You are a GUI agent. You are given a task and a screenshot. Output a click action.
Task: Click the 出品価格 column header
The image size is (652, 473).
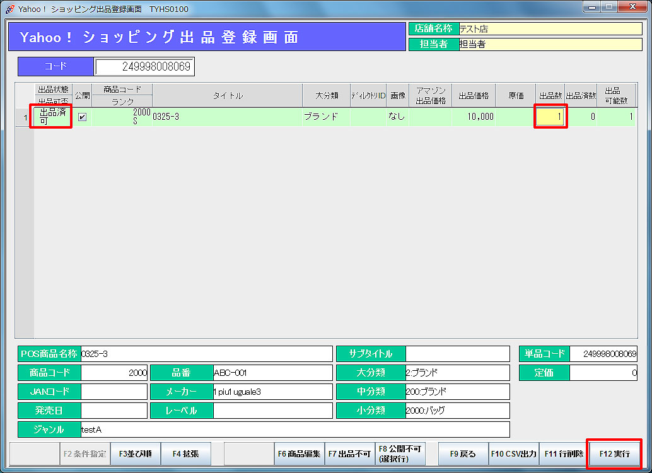click(474, 96)
